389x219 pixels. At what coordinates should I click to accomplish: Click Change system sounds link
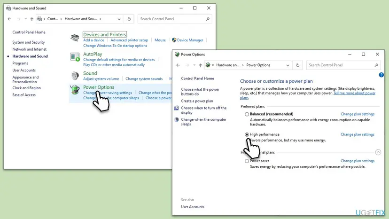[144, 78]
